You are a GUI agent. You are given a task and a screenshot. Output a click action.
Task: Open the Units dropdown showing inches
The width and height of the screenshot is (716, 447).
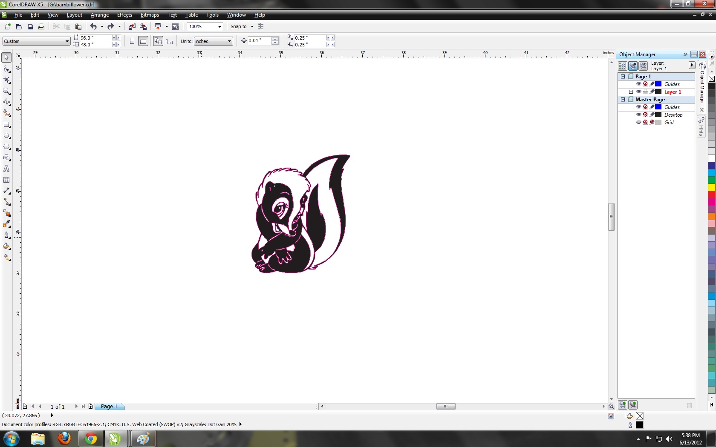[x=229, y=41]
